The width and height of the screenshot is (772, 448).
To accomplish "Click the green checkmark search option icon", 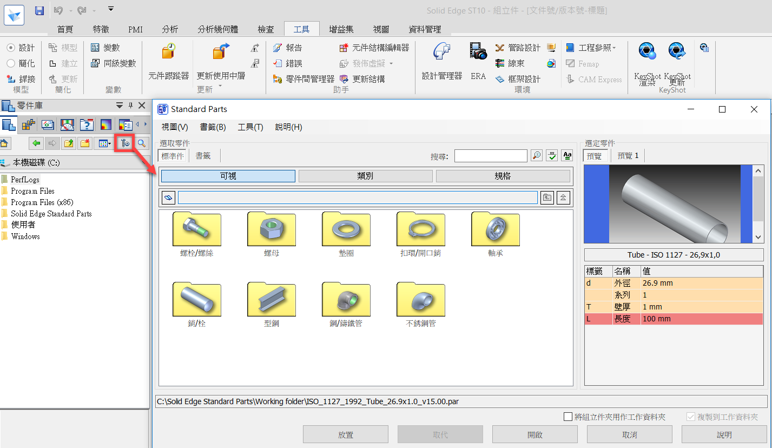I will click(x=552, y=156).
